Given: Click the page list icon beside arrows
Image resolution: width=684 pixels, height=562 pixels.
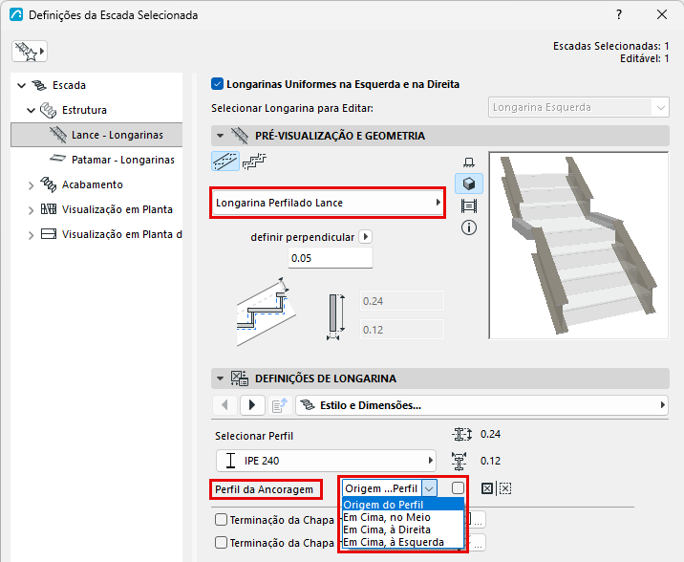Looking at the screenshot, I should coord(280,405).
